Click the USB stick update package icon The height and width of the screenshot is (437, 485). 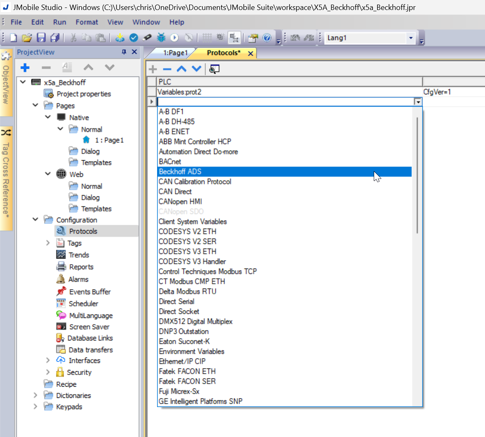pyautogui.click(x=147, y=38)
